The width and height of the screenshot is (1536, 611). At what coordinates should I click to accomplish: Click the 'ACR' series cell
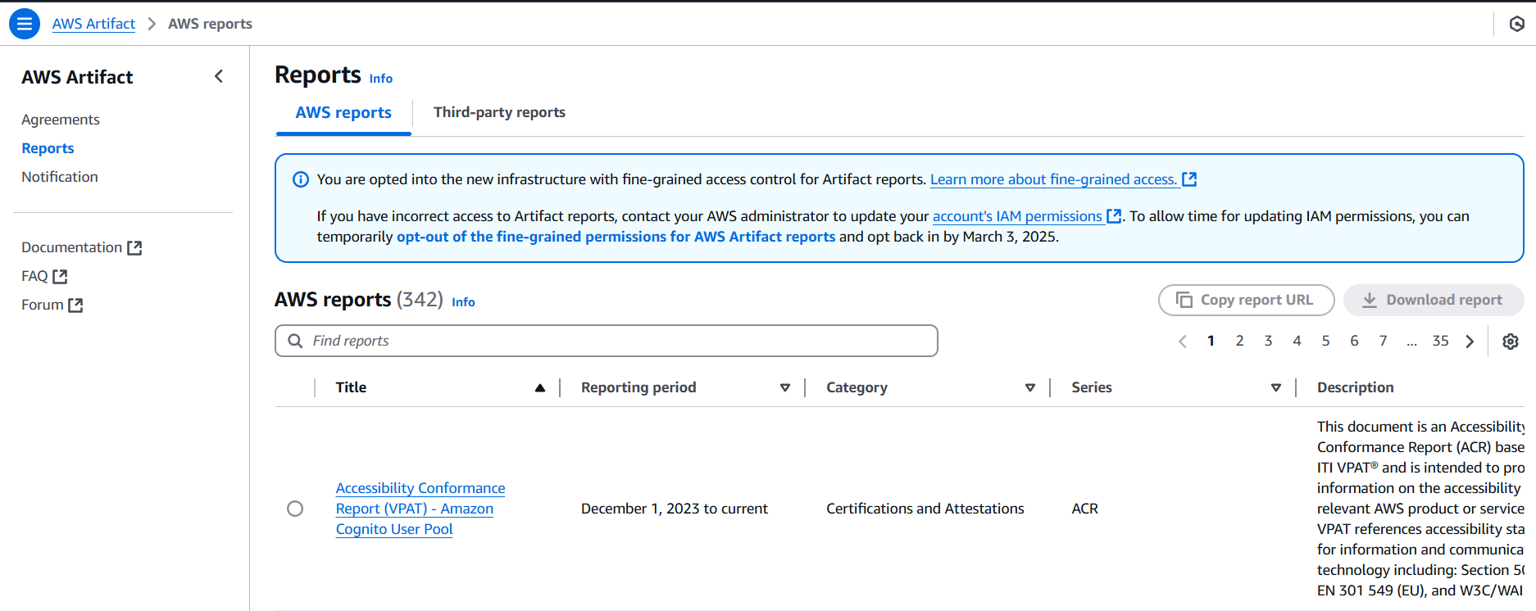point(1084,509)
